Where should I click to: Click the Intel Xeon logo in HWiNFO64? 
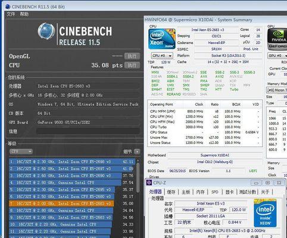162,39
